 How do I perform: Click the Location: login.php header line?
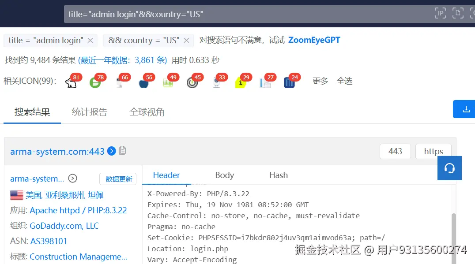(x=188, y=249)
